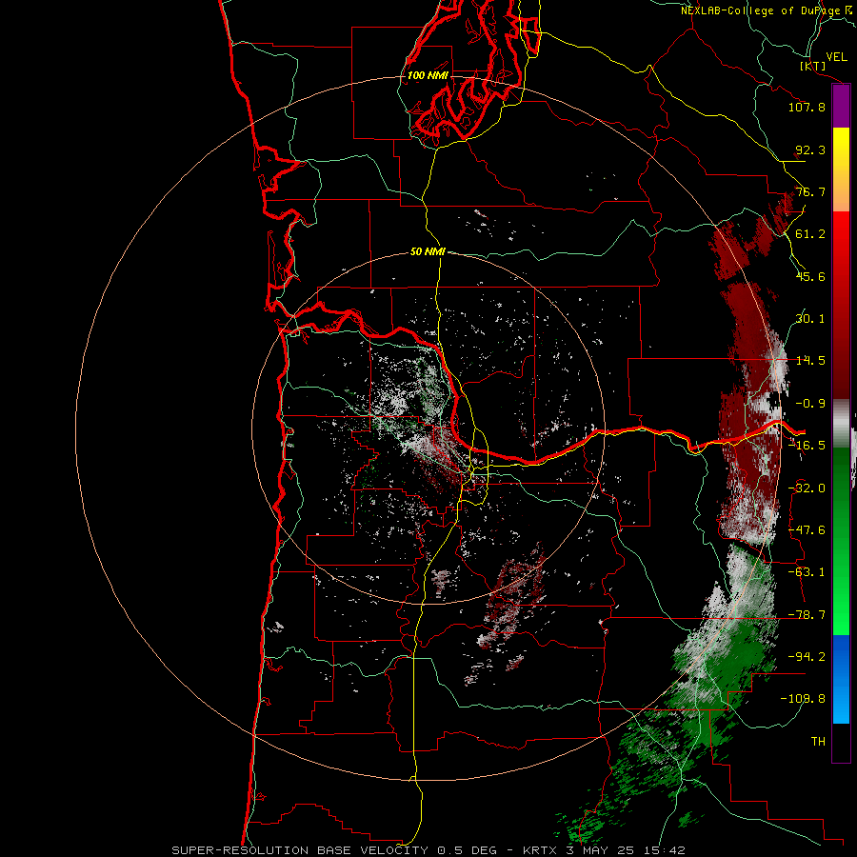Image resolution: width=857 pixels, height=857 pixels.
Task: Click the 45.6 velocity scale value
Action: click(810, 276)
